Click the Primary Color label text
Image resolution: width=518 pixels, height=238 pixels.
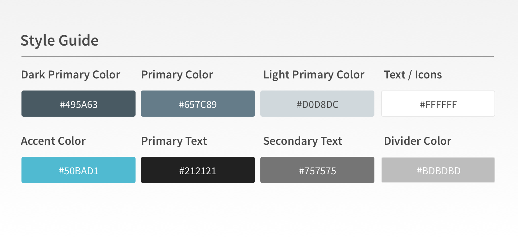(x=177, y=75)
